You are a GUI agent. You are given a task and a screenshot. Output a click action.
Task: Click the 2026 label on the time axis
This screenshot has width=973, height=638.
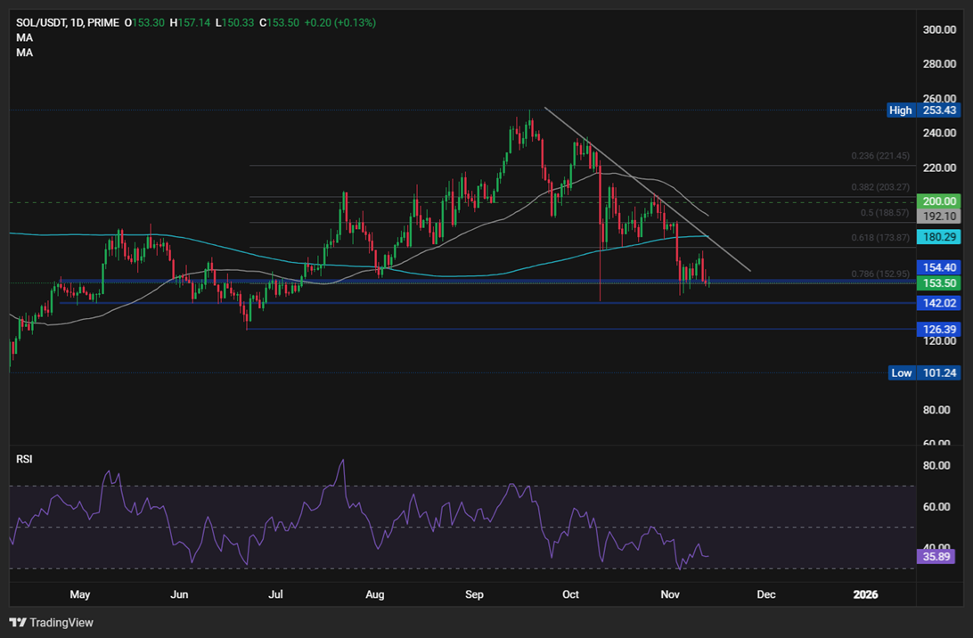(x=865, y=594)
